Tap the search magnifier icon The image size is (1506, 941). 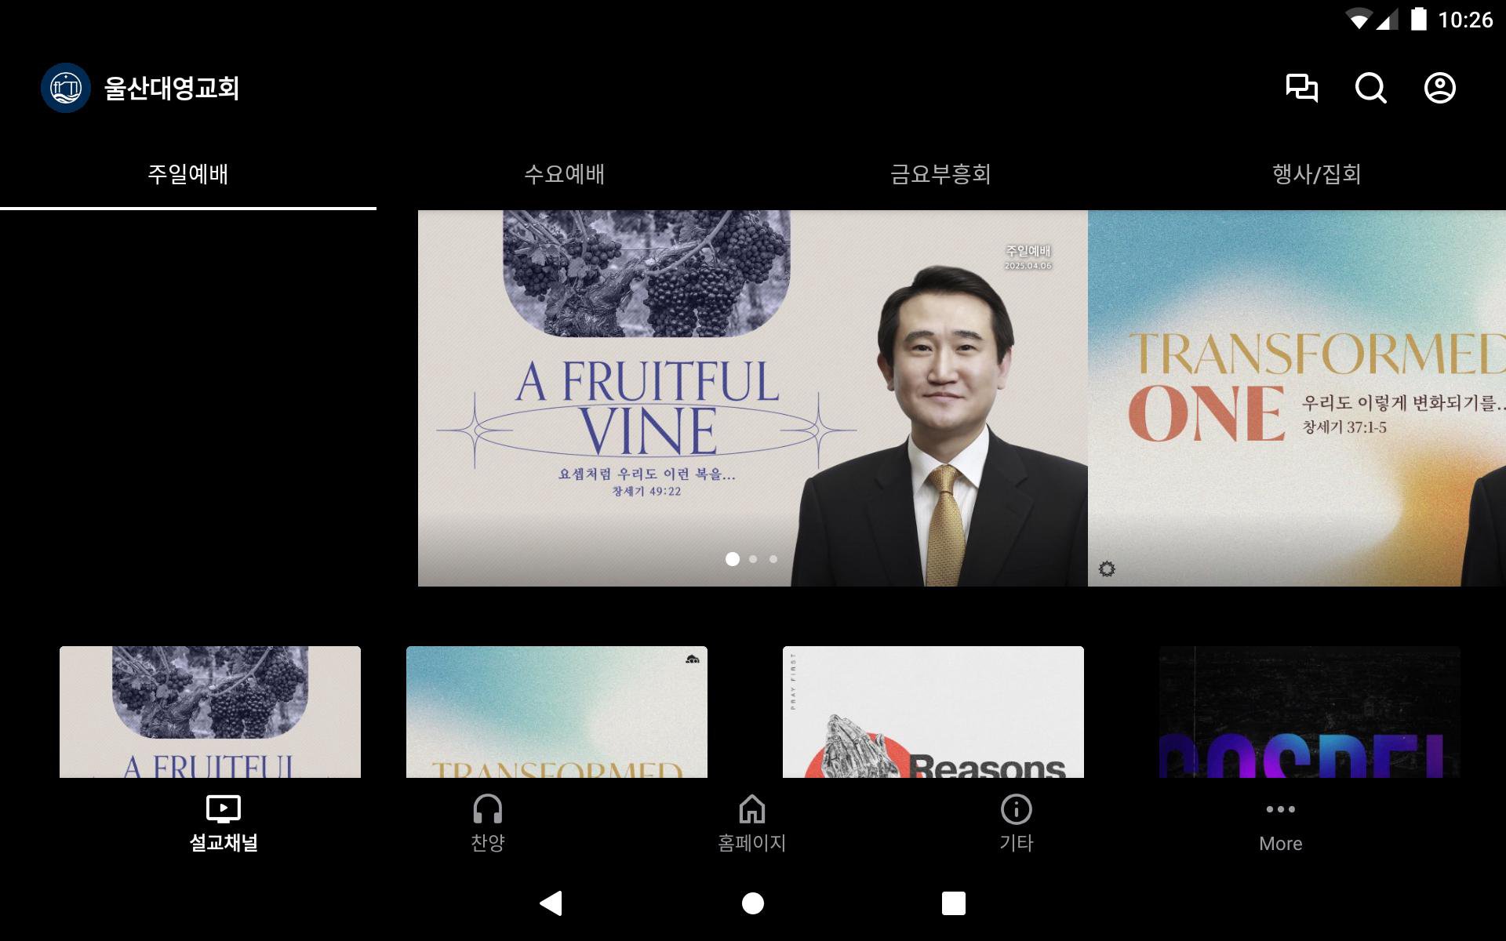click(x=1370, y=88)
